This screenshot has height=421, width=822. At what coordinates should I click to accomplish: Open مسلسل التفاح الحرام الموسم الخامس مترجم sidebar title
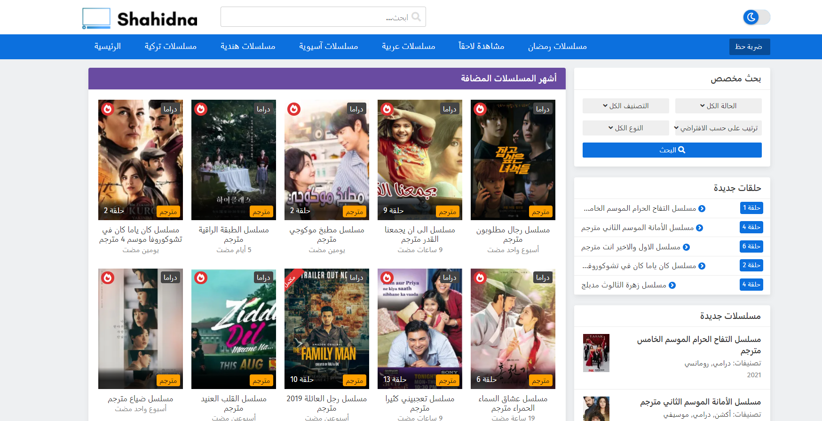coord(699,345)
